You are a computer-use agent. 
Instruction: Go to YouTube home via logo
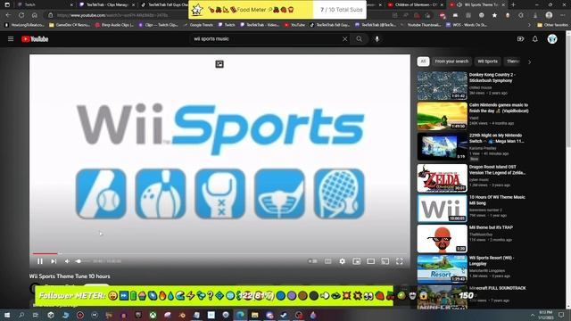35,39
